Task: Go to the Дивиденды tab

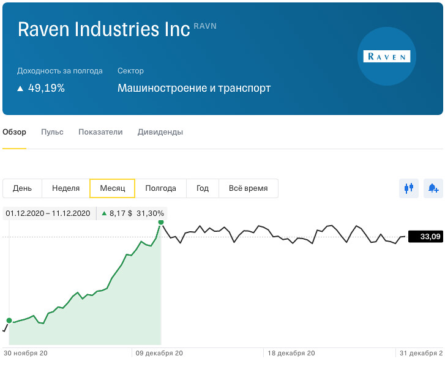Action: 160,132
